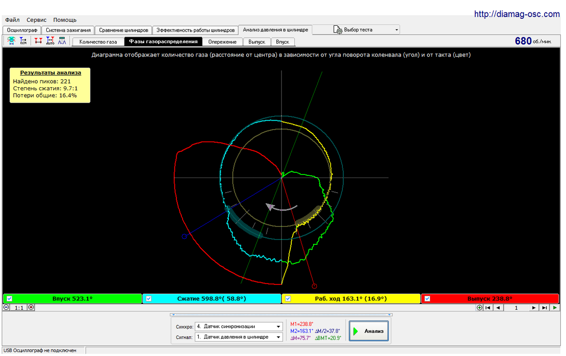The image size is (566, 356).
Task: Click the red Выпуск 238.8° bar
Action: (x=490, y=299)
